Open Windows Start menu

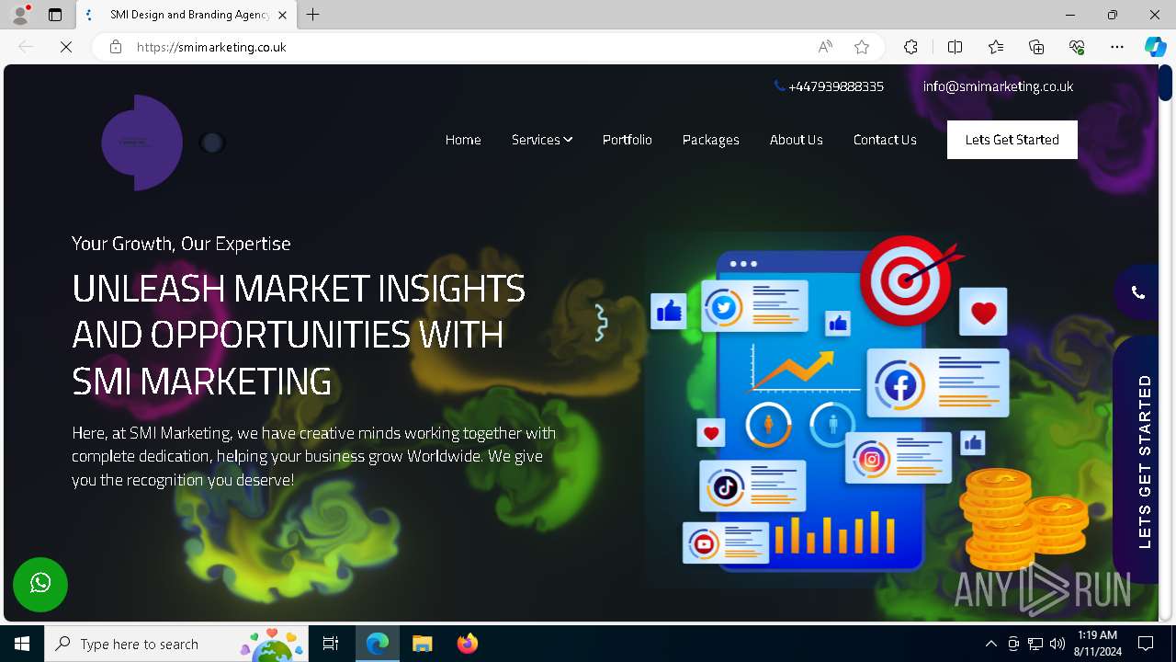(x=22, y=644)
